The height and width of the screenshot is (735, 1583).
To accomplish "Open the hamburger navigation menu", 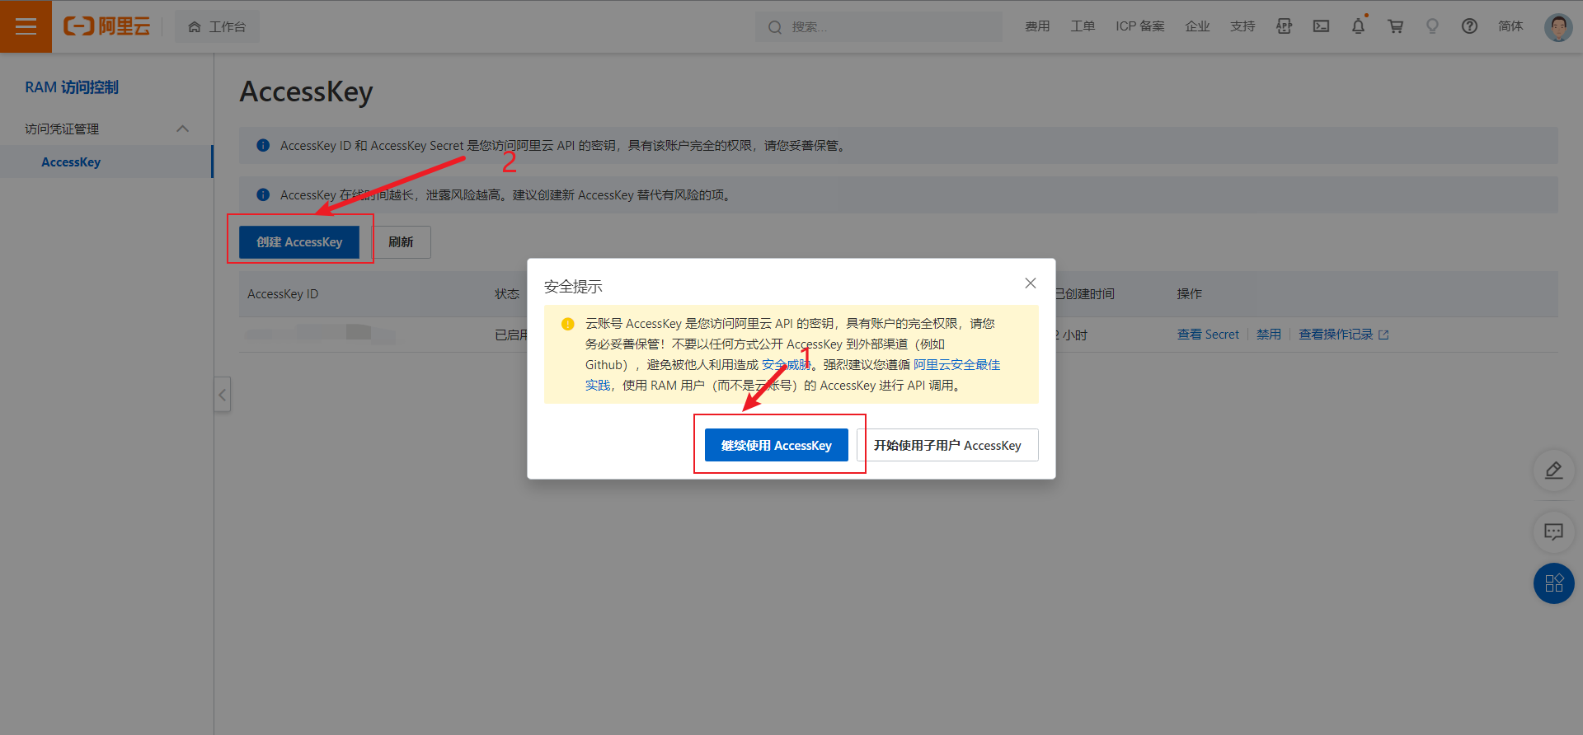I will click(26, 26).
